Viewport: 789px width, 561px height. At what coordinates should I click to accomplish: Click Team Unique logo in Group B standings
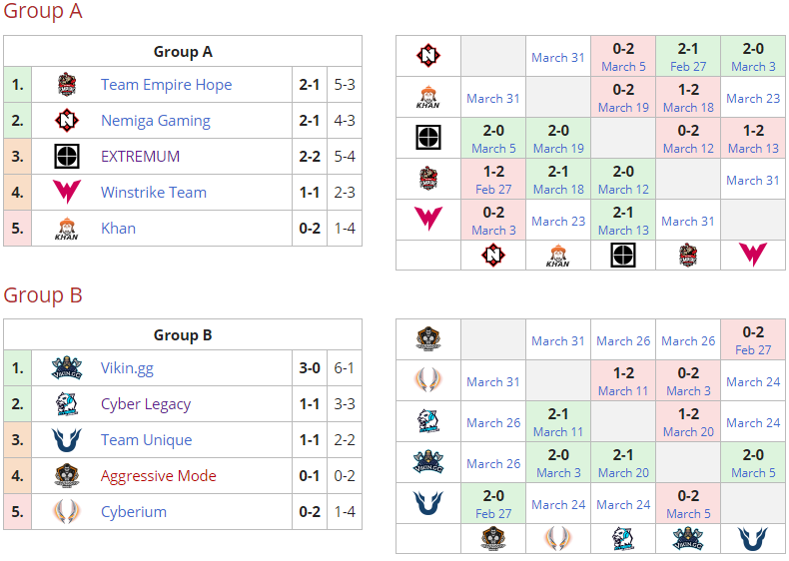[67, 440]
